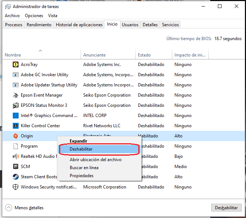Select the Inicio tab

point(112,24)
